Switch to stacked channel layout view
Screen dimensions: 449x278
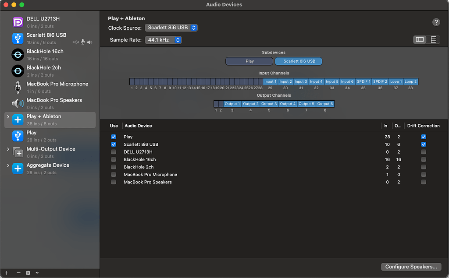pos(434,40)
